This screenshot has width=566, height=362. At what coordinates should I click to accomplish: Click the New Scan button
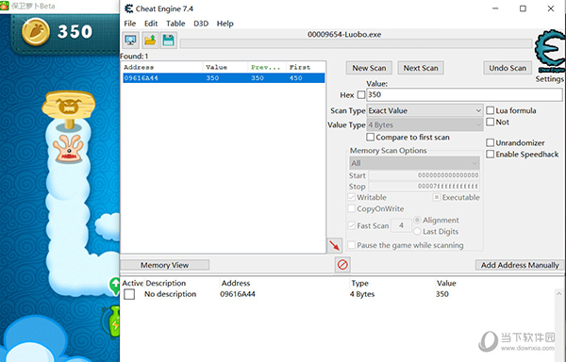click(x=369, y=68)
